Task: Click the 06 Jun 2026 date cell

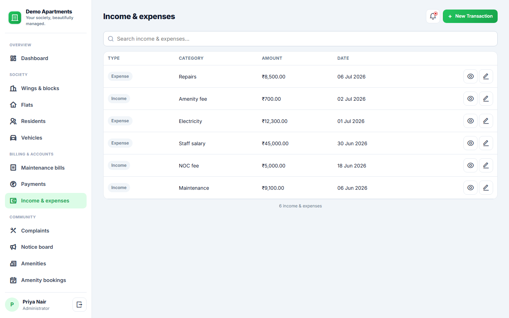Action: (x=352, y=188)
